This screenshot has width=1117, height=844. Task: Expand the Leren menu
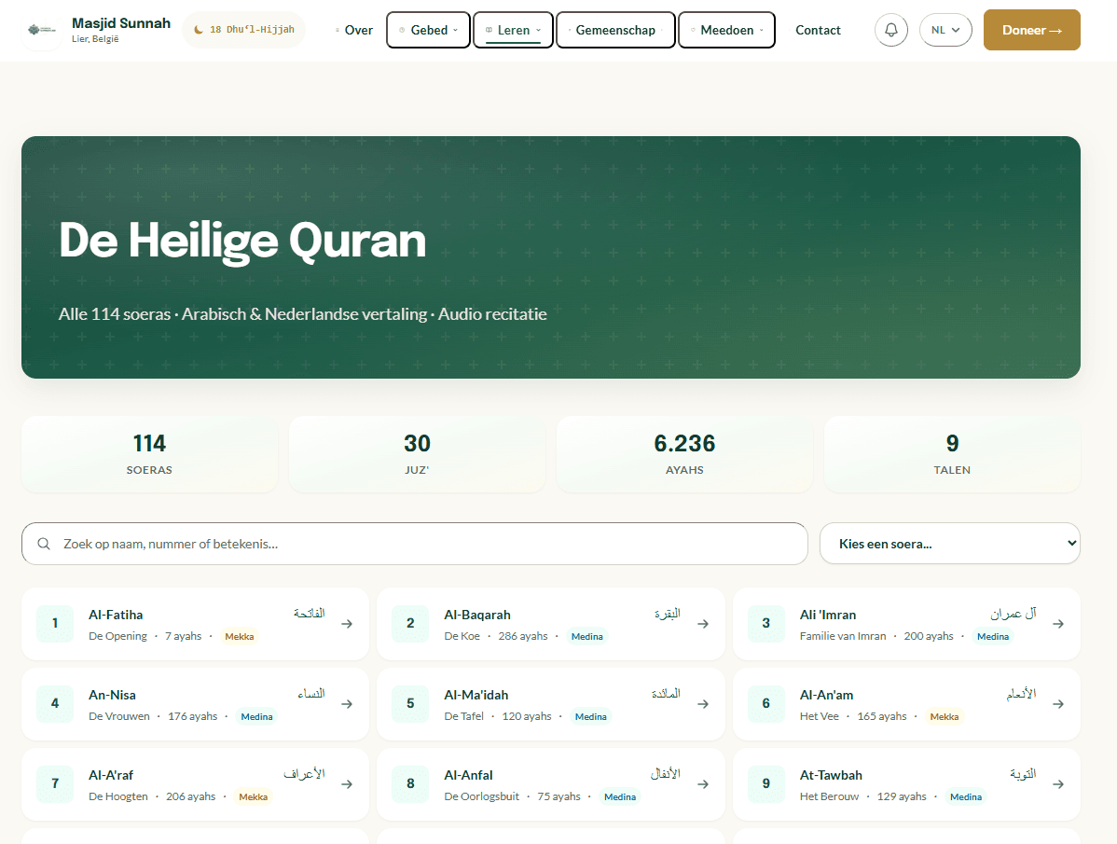pyautogui.click(x=513, y=30)
